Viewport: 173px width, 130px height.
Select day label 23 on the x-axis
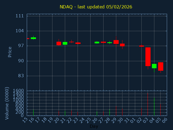point(76,120)
